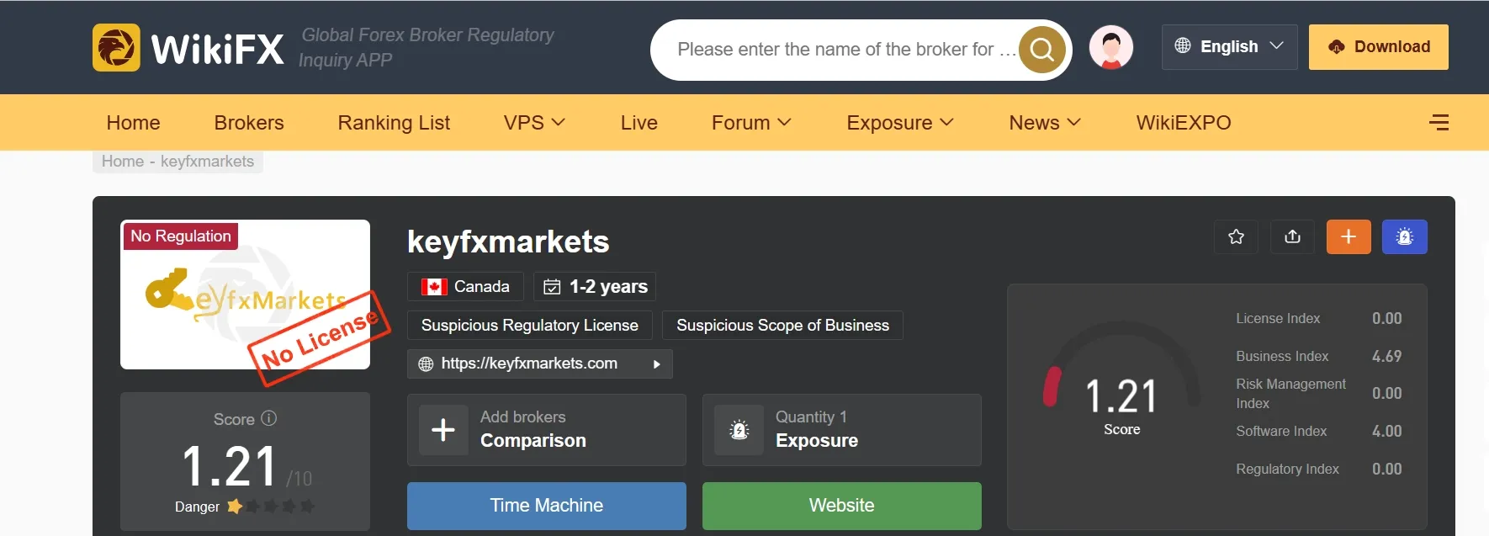The image size is (1489, 536).
Task: Click the Regulatory Index label
Action: [x=1287, y=469]
